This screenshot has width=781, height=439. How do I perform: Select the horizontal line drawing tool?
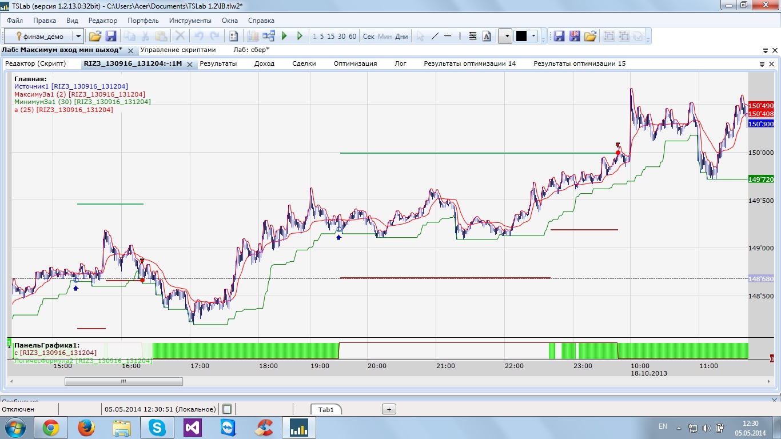[448, 36]
